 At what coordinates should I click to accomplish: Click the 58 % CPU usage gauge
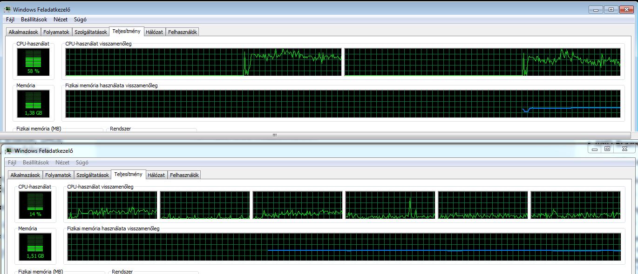click(x=33, y=62)
